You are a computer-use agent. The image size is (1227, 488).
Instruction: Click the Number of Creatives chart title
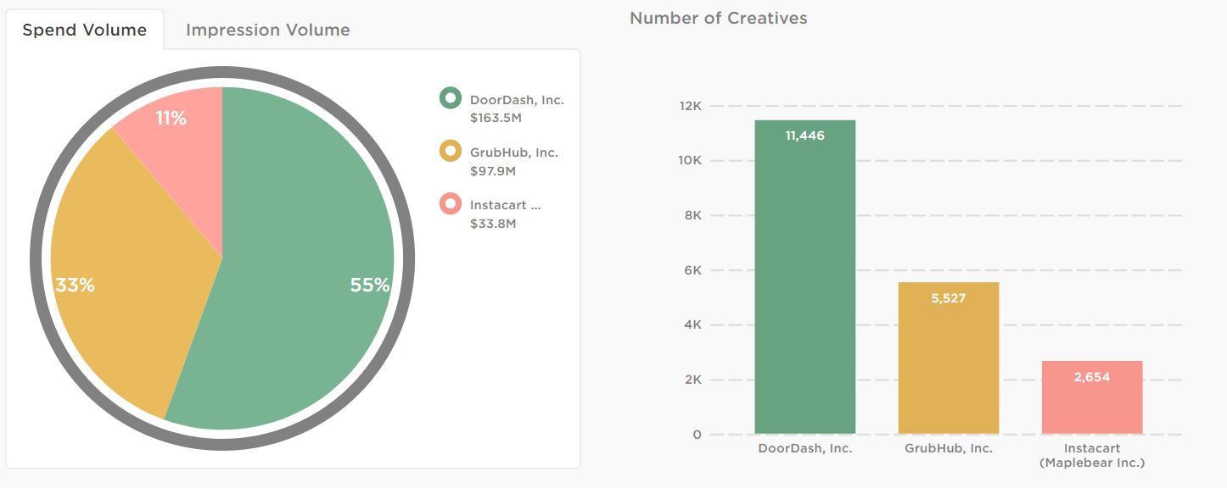click(x=718, y=18)
